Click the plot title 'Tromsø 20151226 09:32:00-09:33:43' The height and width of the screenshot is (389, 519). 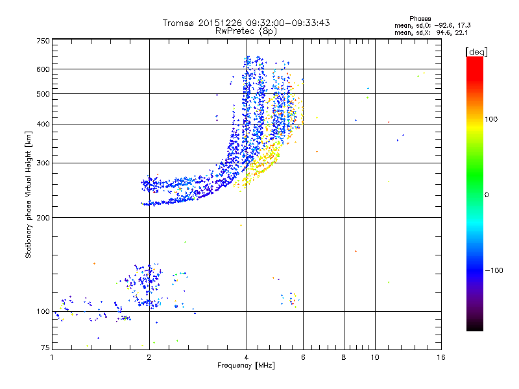coord(246,23)
